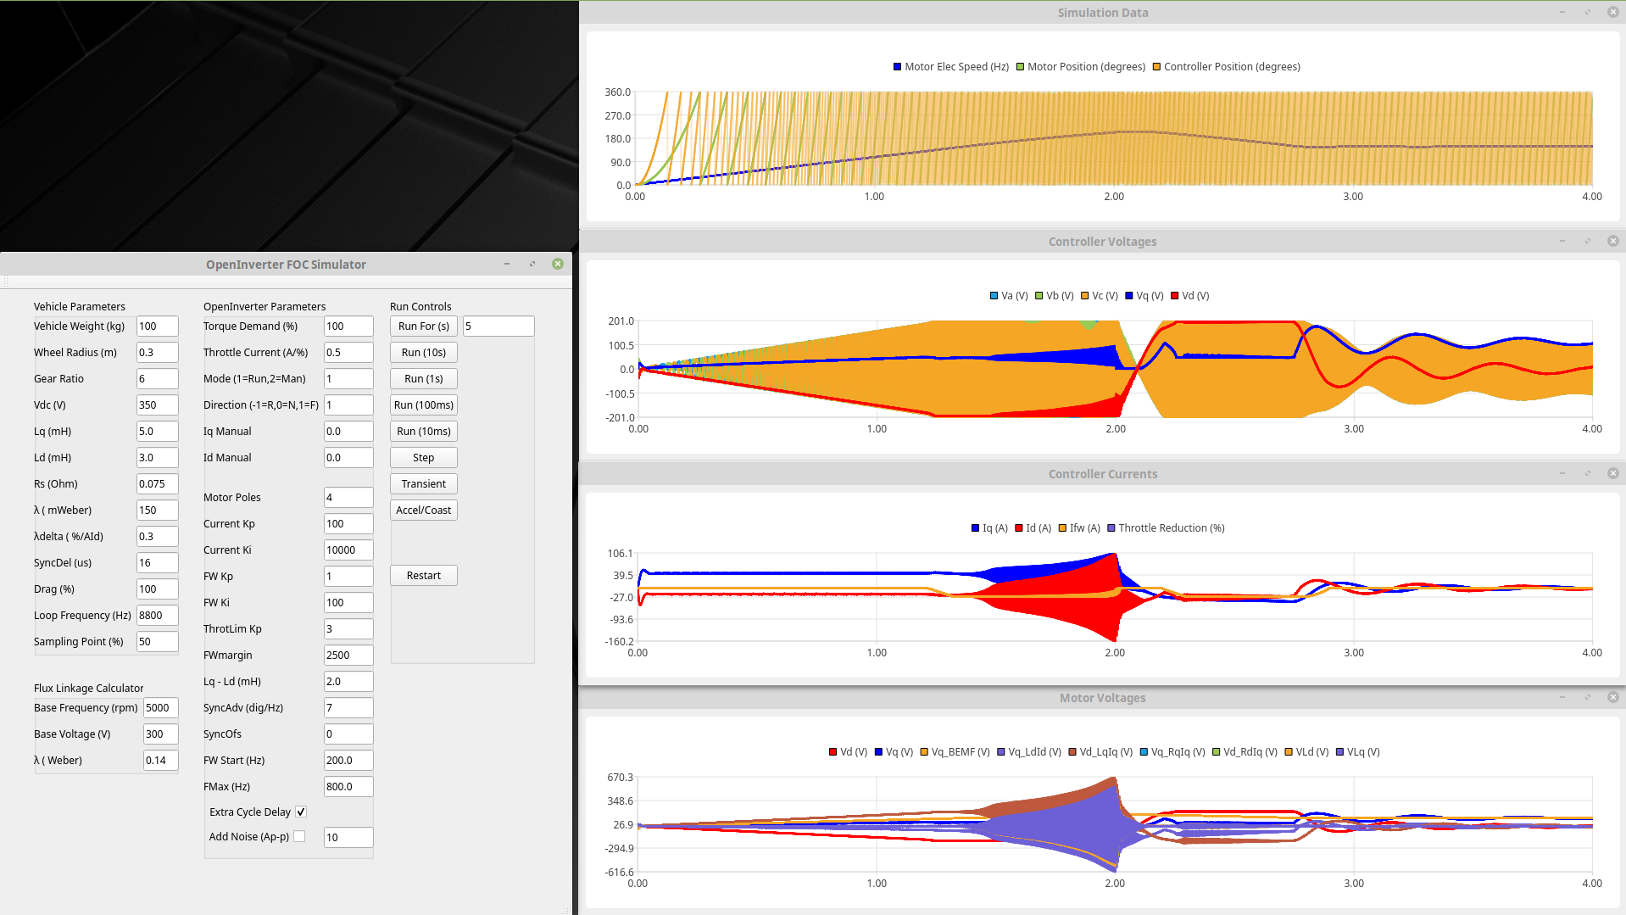Focus the Vehicle Weight (kg) input field
Screen dimensions: 1626x915
(x=158, y=326)
